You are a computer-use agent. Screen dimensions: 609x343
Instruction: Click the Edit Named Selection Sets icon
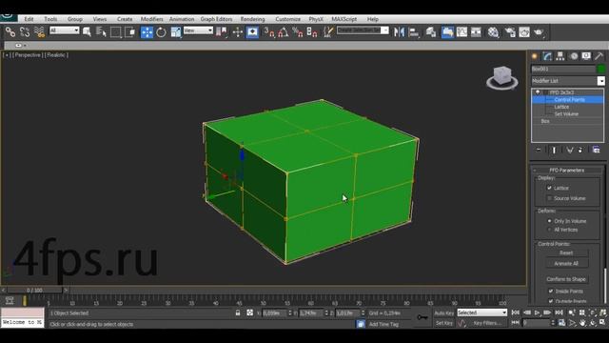click(x=328, y=31)
